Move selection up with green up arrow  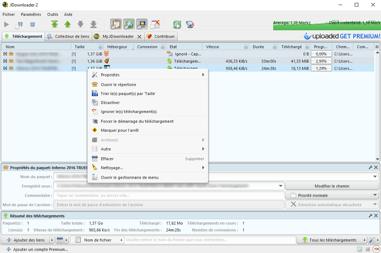click(x=68, y=24)
